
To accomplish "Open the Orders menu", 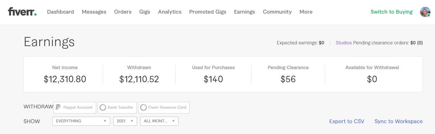I will 123,12.
